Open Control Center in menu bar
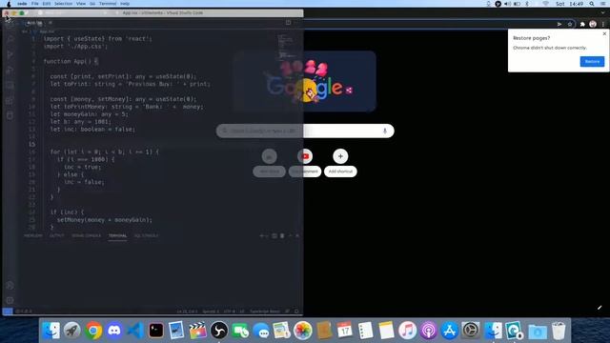The image size is (610, 343). 602,4
